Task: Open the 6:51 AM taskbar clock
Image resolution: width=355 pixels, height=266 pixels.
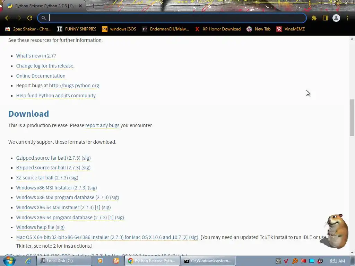Action: tap(337, 261)
